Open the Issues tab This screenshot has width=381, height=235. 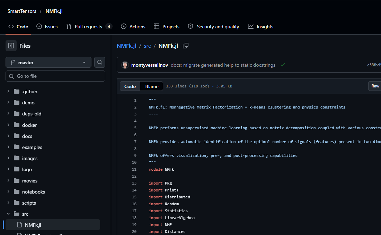point(47,27)
